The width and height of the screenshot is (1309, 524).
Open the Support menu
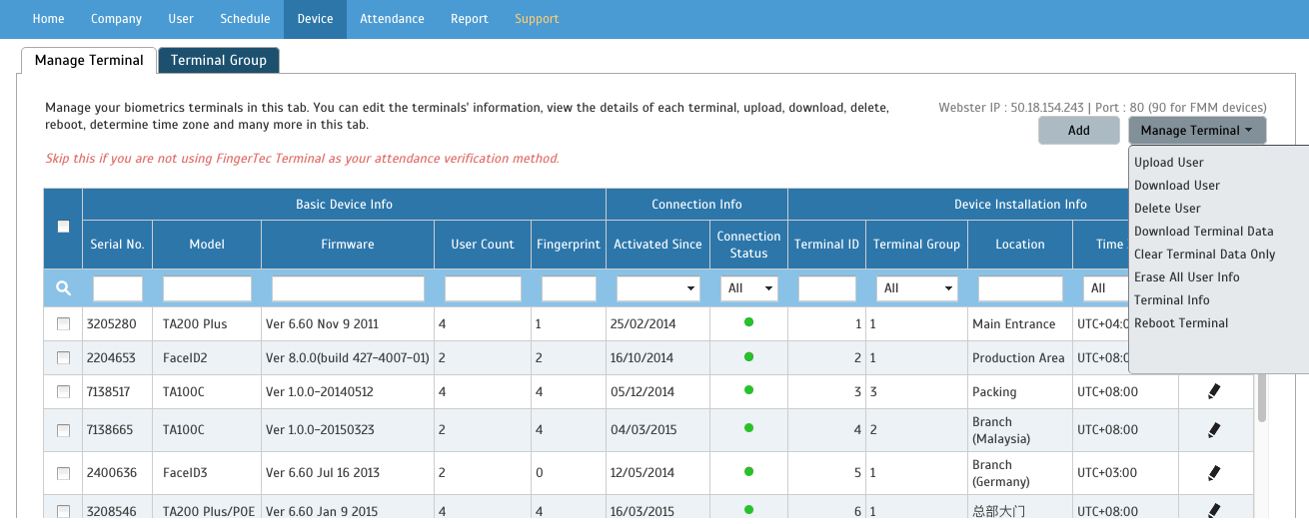coord(537,19)
